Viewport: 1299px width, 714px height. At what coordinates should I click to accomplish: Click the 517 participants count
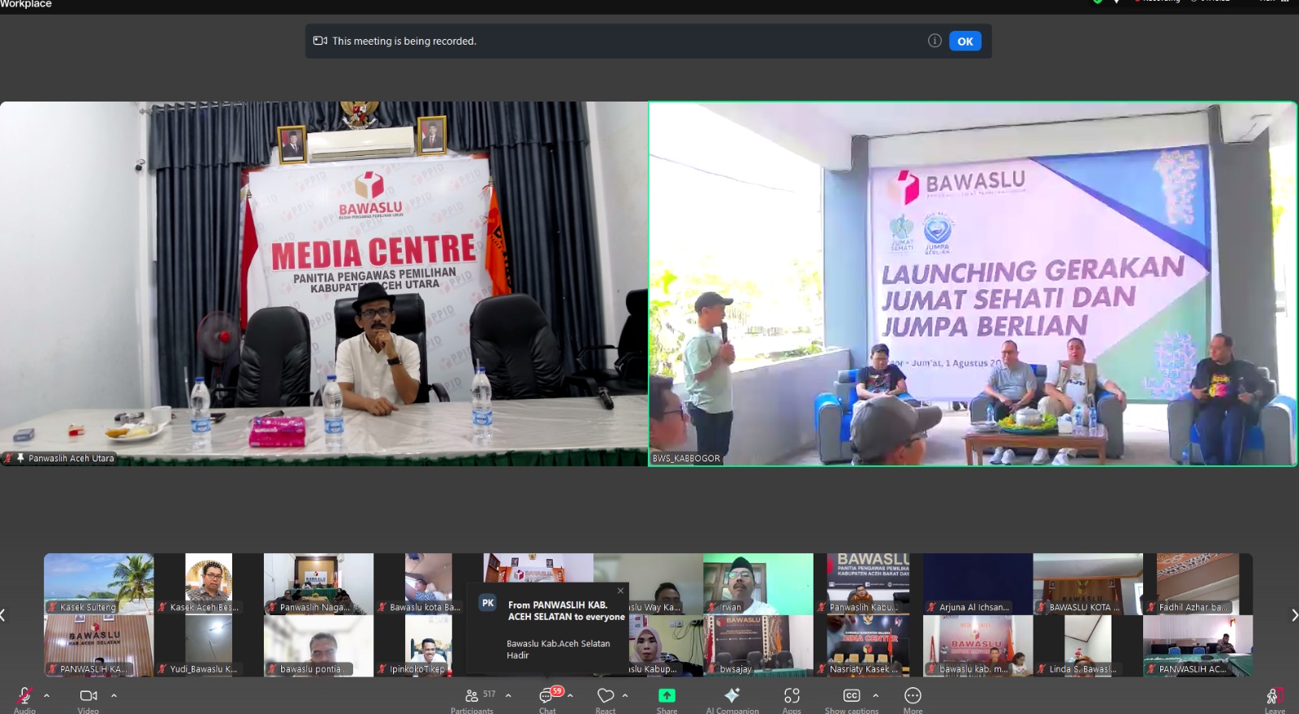click(x=489, y=694)
